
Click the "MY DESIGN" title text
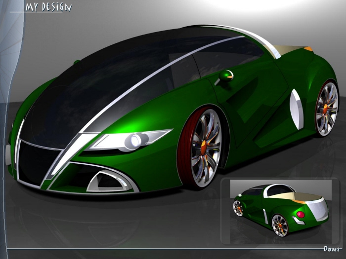(48, 7)
